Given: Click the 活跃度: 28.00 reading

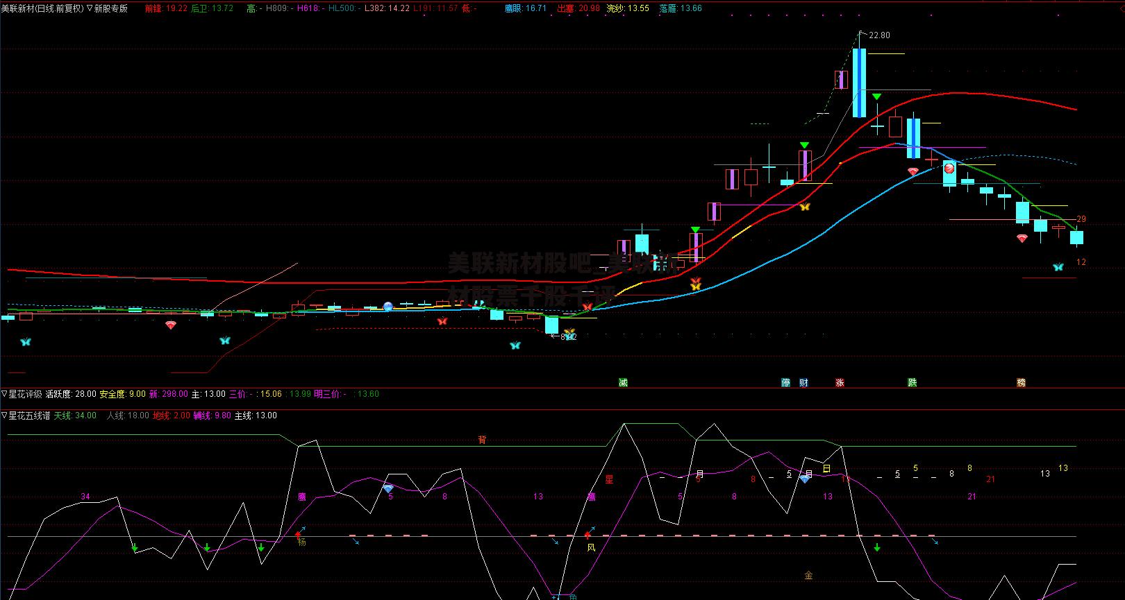Looking at the screenshot, I should 71,394.
